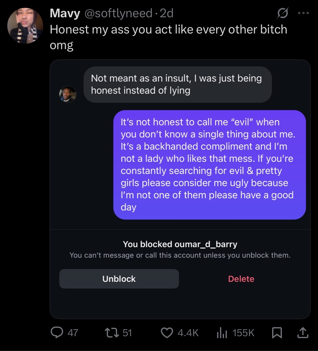318x351 pixels.
Task: Tap the red Delete button
Action: [x=241, y=279]
